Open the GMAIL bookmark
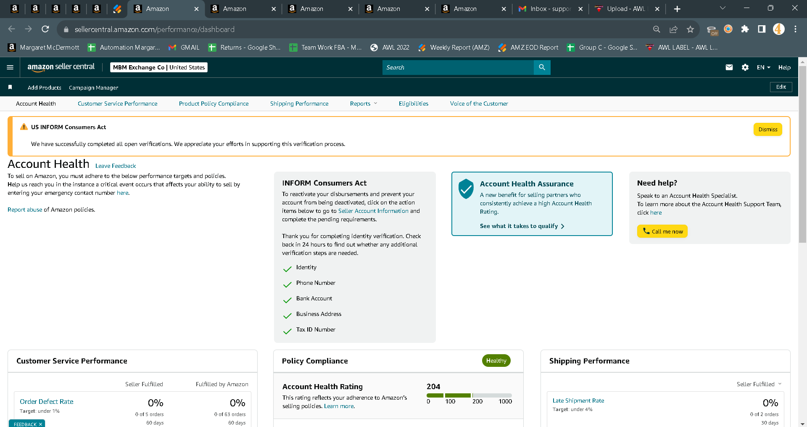The height and width of the screenshot is (427, 807). pos(184,48)
